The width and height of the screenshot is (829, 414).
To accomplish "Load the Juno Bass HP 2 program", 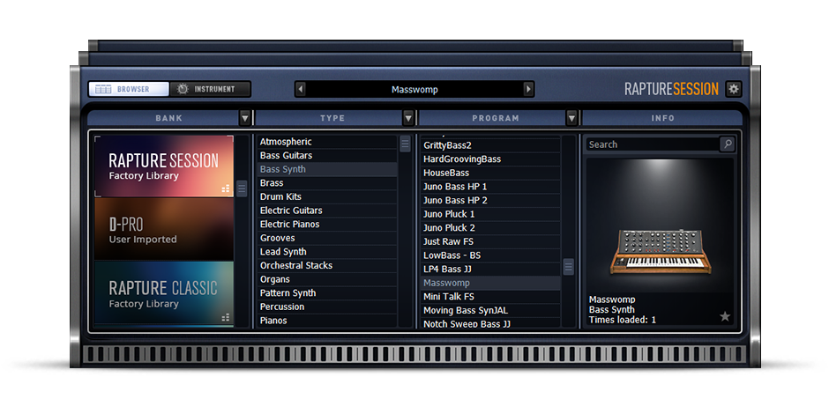I will point(490,200).
